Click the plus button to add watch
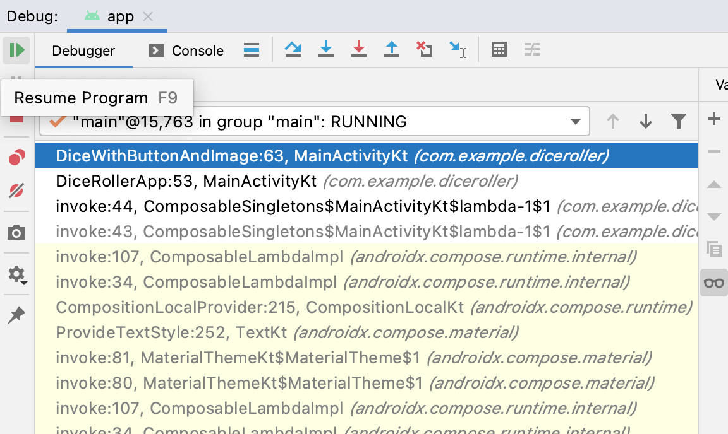The width and height of the screenshot is (728, 434). (714, 119)
